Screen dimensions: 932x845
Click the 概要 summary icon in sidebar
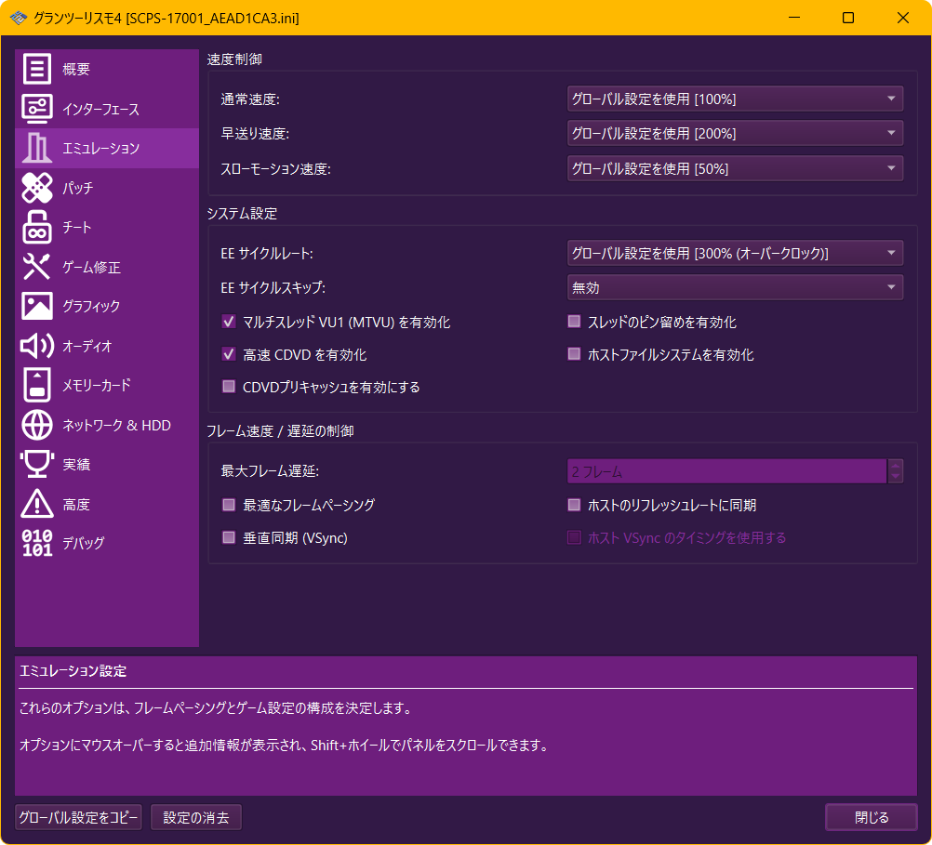[37, 70]
